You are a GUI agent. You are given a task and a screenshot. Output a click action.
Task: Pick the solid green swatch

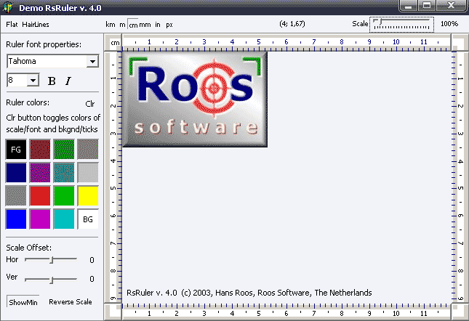(64, 196)
